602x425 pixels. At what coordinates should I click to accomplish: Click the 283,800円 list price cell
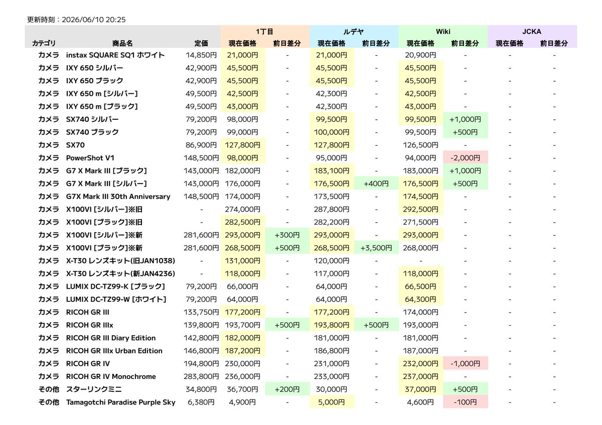[201, 376]
